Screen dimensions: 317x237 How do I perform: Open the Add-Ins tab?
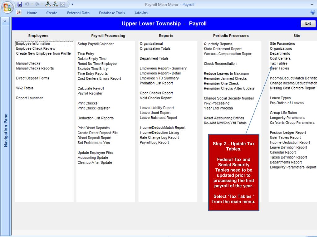(141, 13)
